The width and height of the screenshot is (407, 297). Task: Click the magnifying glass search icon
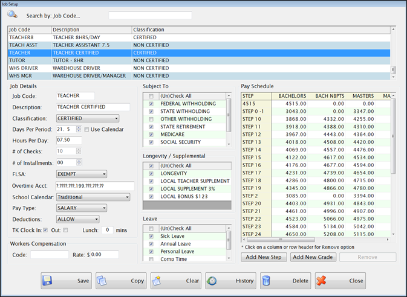click(12, 14)
